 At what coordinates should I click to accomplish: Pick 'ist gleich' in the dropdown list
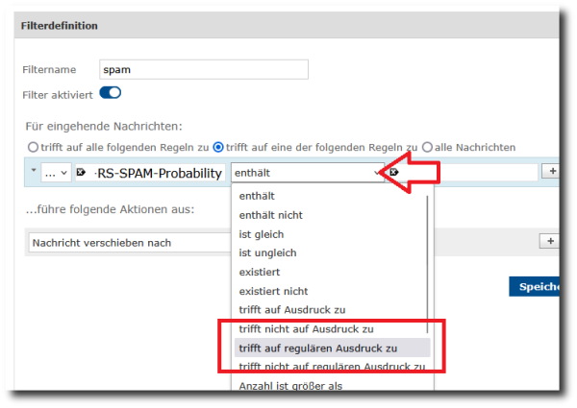(x=262, y=234)
